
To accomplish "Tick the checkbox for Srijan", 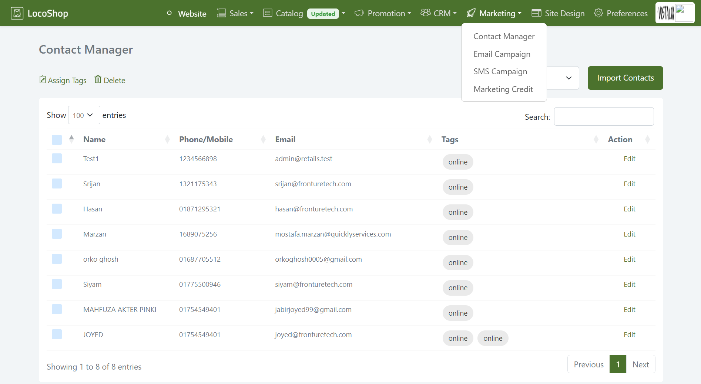I will click(x=57, y=184).
